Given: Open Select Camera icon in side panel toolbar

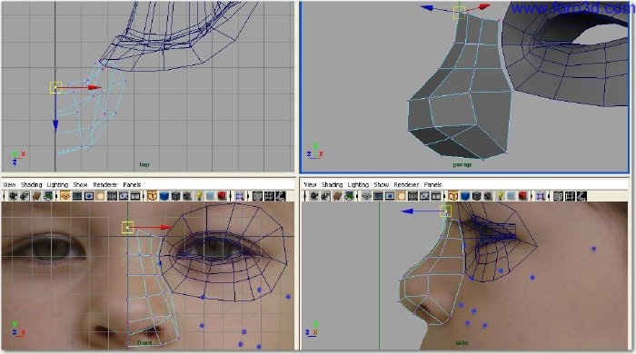Looking at the screenshot, I should [314, 196].
